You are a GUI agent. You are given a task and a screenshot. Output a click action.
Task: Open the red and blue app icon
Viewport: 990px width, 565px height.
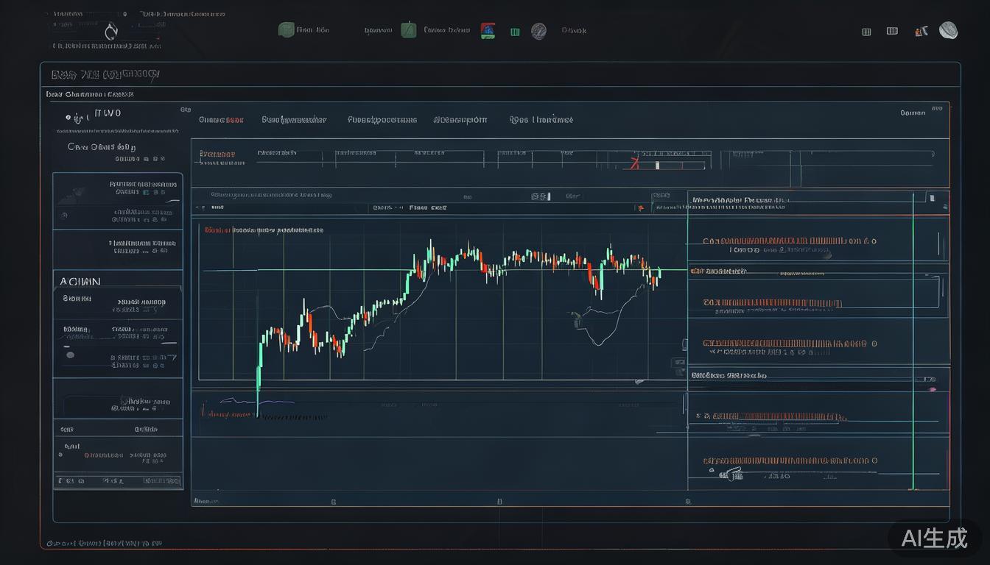488,31
